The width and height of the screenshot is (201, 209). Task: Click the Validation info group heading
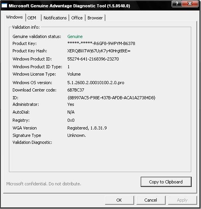pyautogui.click(x=26, y=27)
